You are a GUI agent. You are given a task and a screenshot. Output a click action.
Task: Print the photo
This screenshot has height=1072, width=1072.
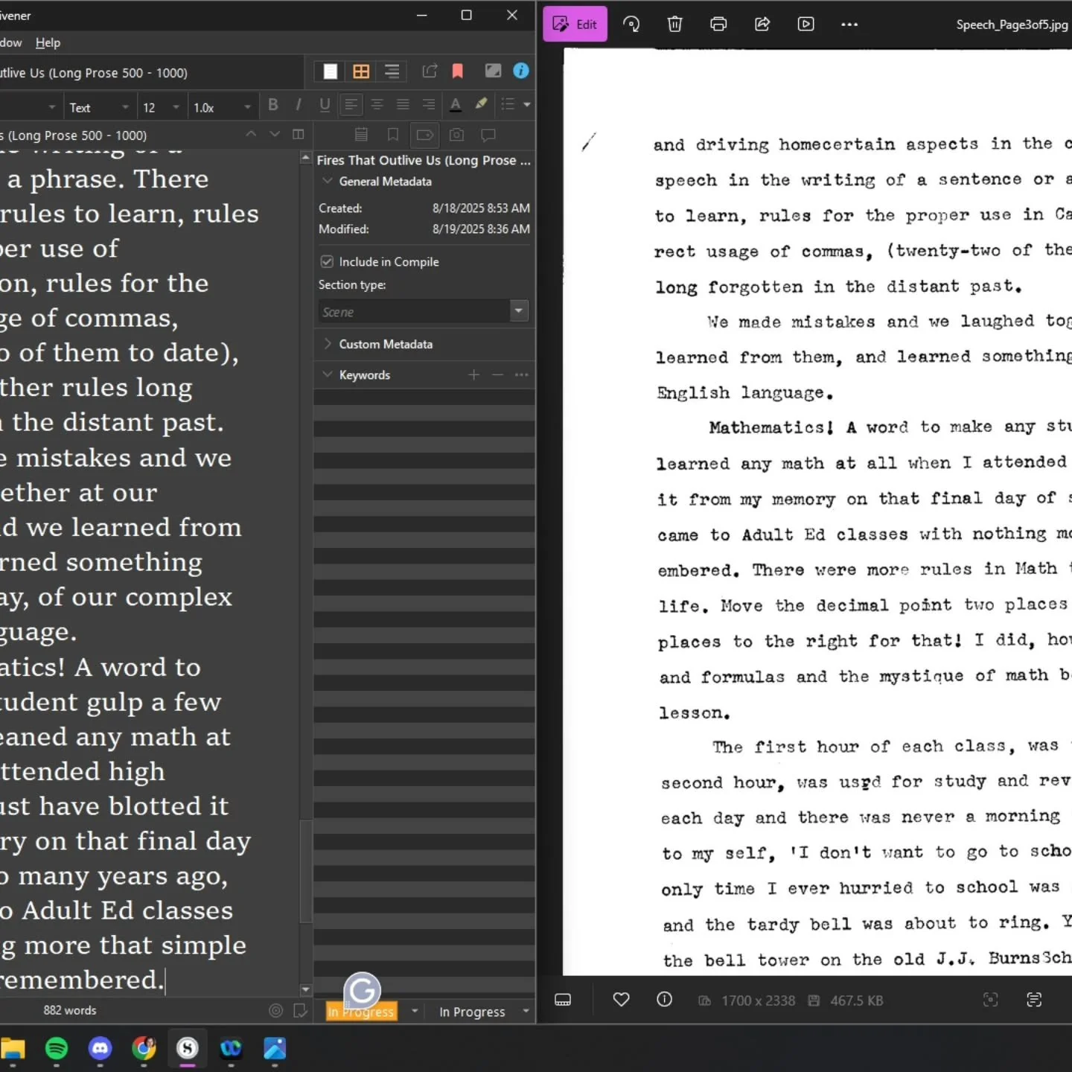pos(718,24)
